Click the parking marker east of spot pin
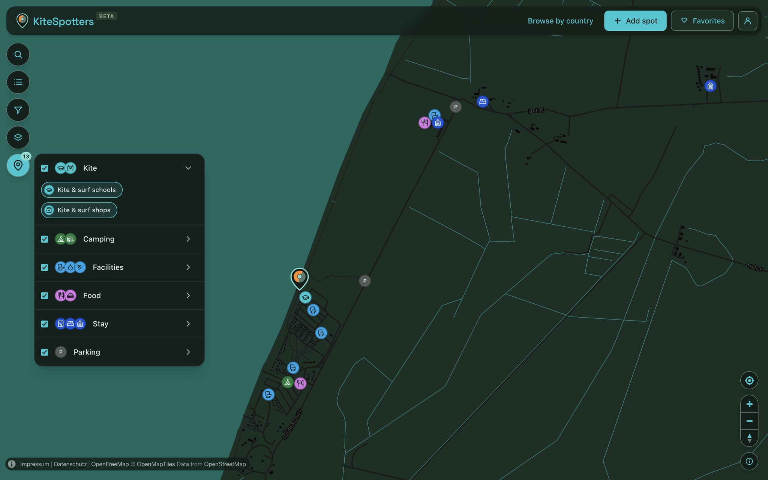 point(365,281)
